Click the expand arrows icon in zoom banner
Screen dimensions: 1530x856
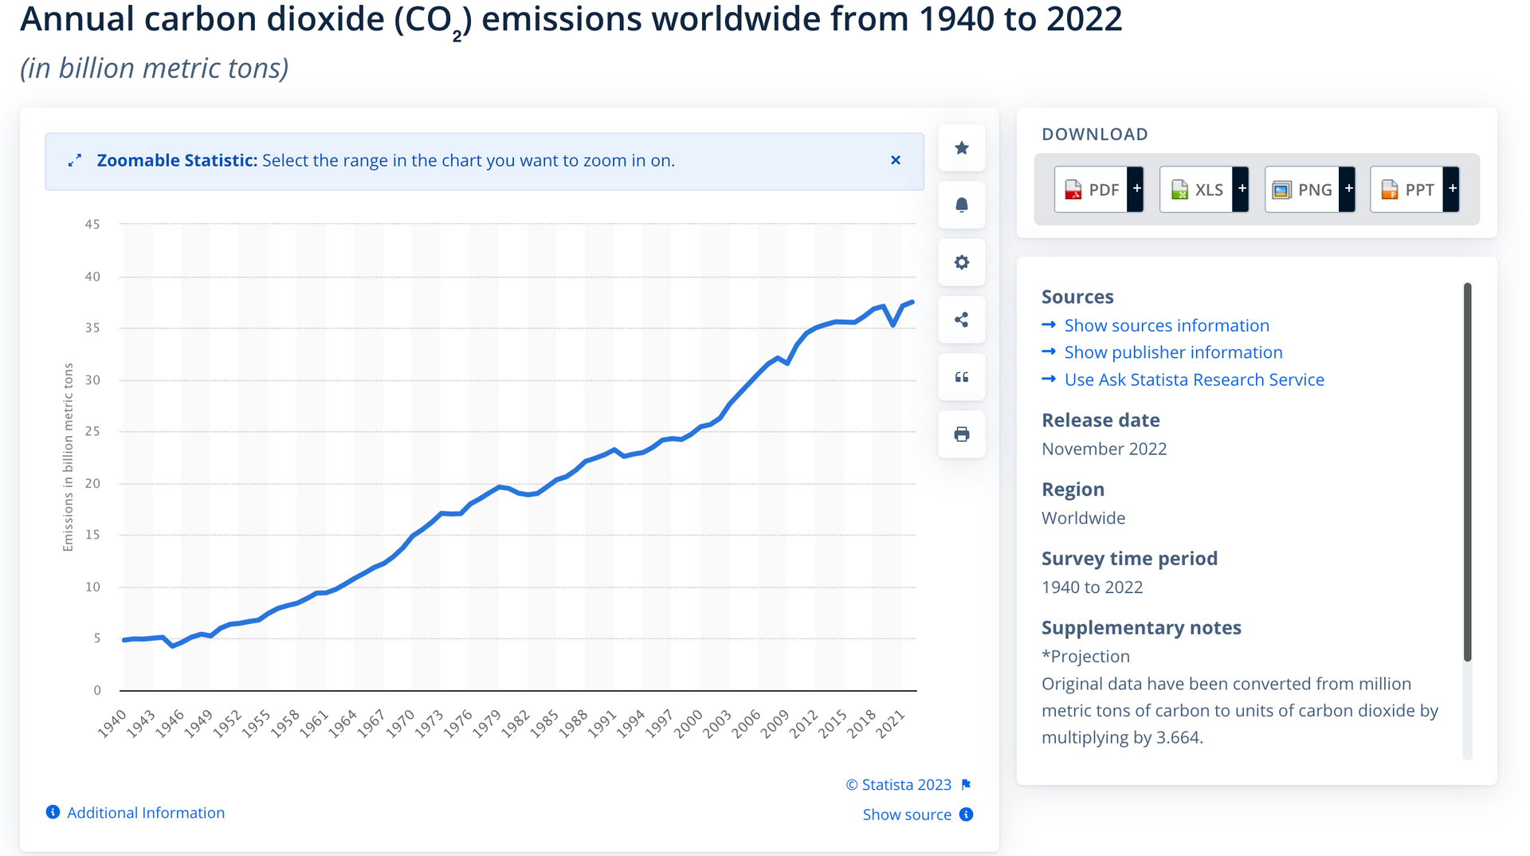[75, 161]
